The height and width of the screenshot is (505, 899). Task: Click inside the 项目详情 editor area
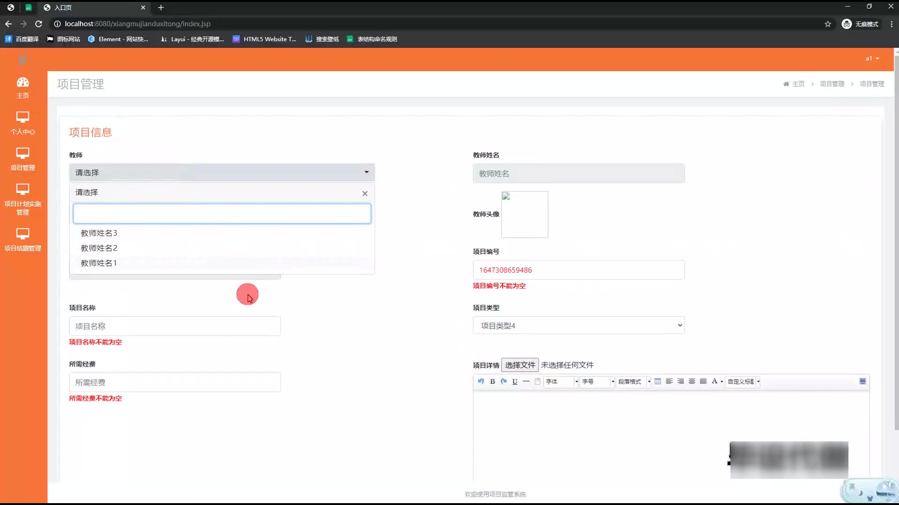click(671, 435)
